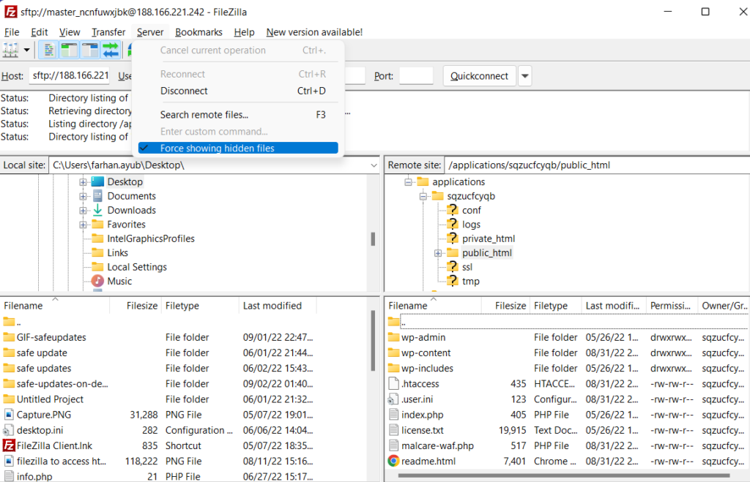
Task: Open the Site Manager icon
Action: 11,50
